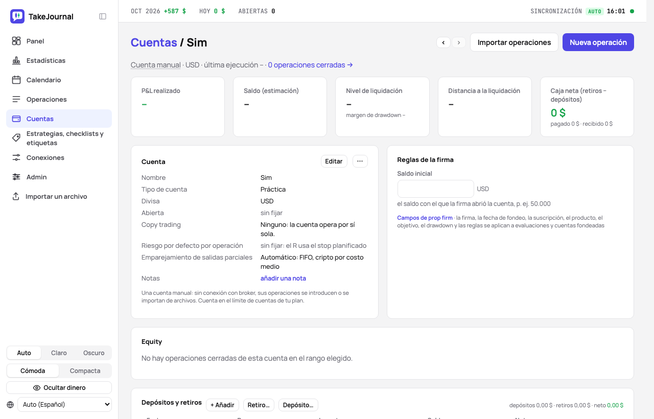Click the Campos de prop firm link
Viewport: 654px width, 419px height.
425,218
